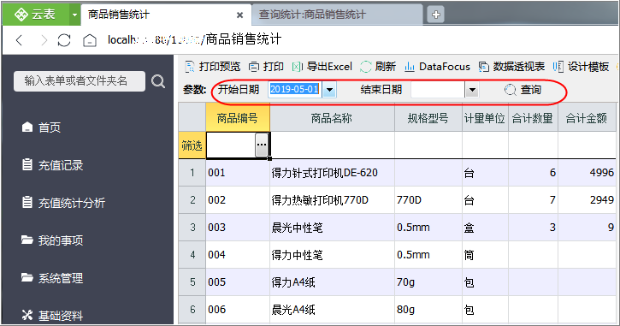Click the 合计数量 column header
This screenshot has height=326, width=620.
[533, 118]
